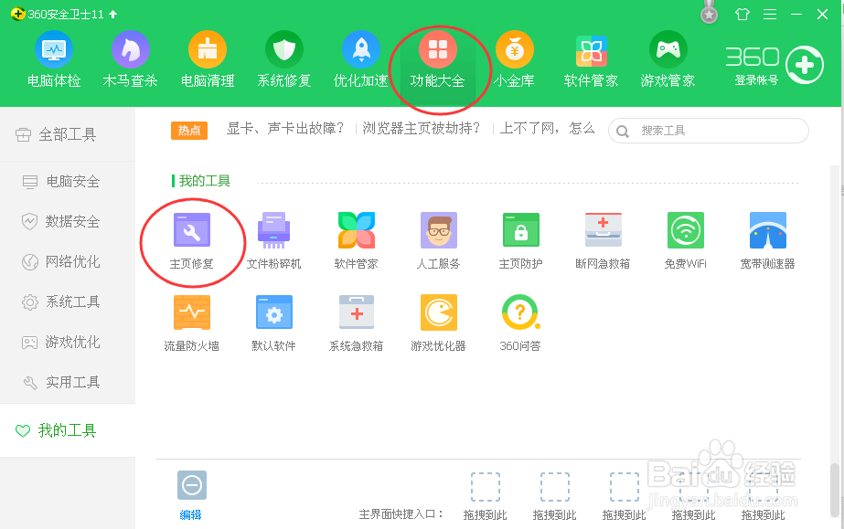Viewport: 844px width, 529px height.
Task: Select 数据安全 sidebar category
Action: click(68, 221)
